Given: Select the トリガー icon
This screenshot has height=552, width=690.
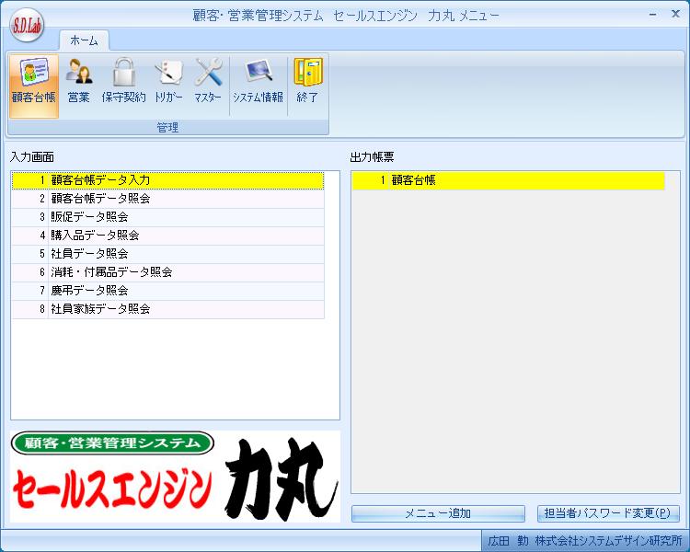Looking at the screenshot, I should 167,84.
